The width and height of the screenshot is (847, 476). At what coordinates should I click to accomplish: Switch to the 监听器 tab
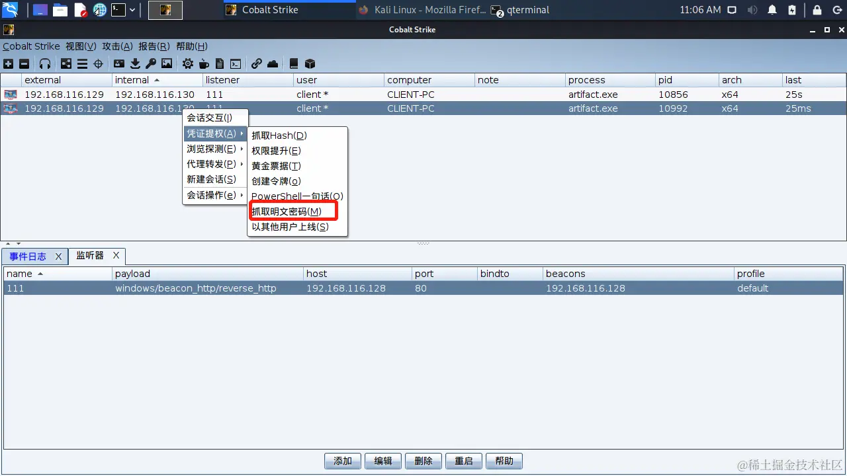tap(90, 255)
